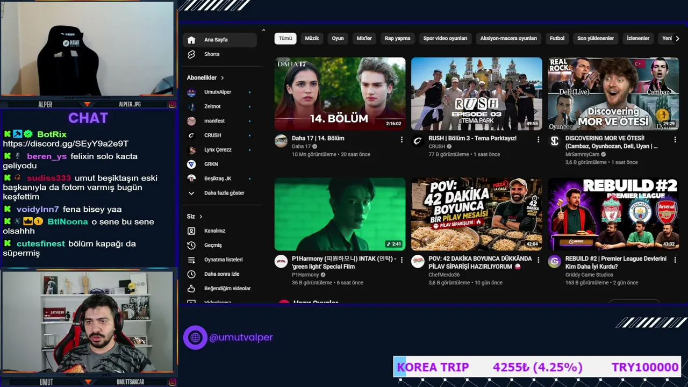
Task: Open the Discord invite link in chat
Action: 66,144
